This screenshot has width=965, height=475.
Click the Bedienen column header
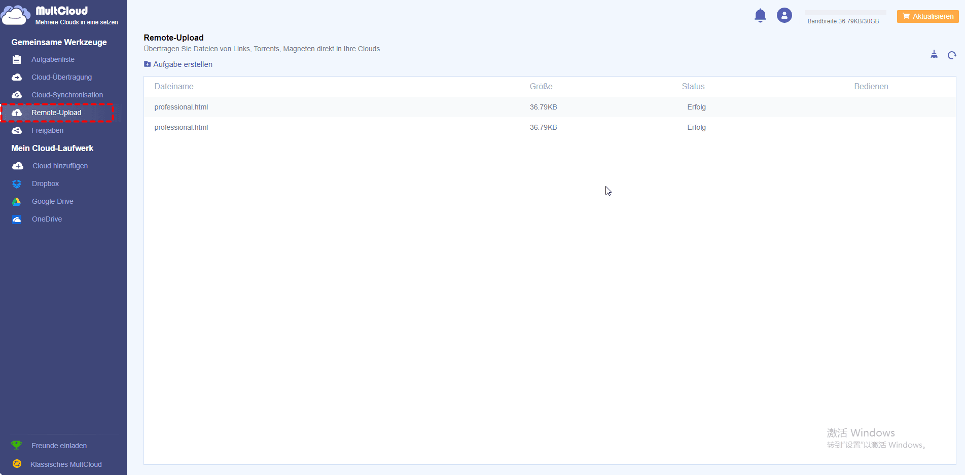coord(871,87)
